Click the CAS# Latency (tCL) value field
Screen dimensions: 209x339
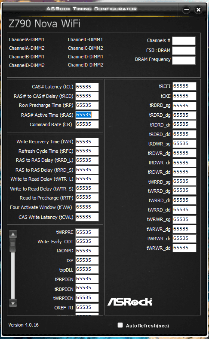87,87
